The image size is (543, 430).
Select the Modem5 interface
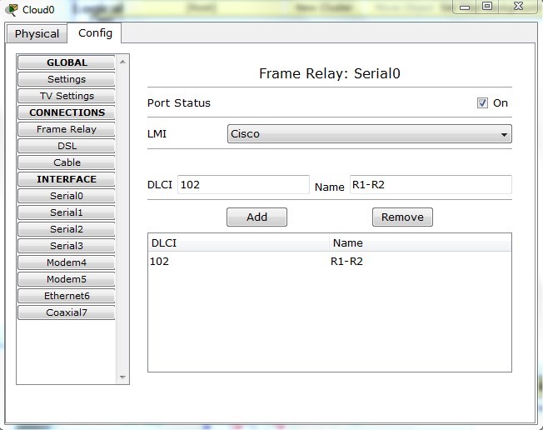tap(67, 279)
